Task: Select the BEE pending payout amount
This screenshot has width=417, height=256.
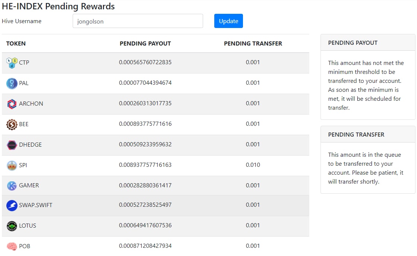Action: tap(145, 124)
